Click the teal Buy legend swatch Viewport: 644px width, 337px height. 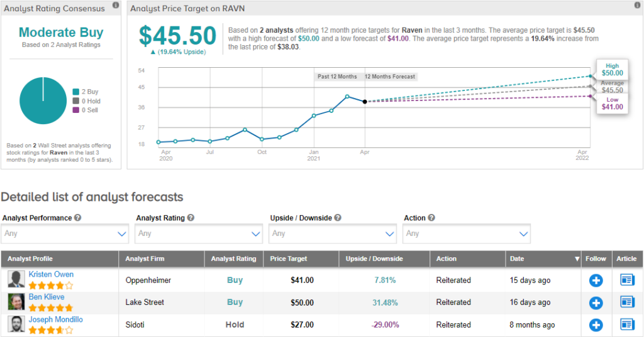point(76,92)
